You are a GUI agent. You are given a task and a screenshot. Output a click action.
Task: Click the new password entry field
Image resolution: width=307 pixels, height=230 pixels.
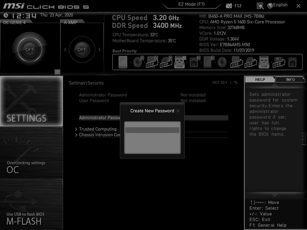(152, 130)
